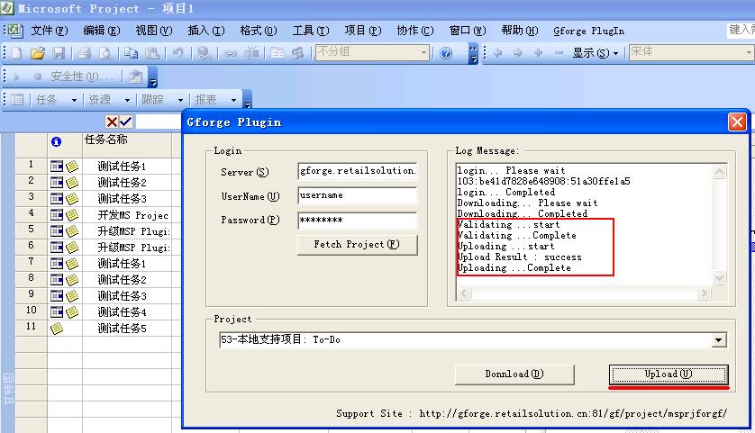Open the 插入(I) menu
The width and height of the screenshot is (755, 433).
pos(206,31)
